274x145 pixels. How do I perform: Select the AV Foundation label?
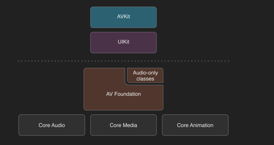click(123, 94)
